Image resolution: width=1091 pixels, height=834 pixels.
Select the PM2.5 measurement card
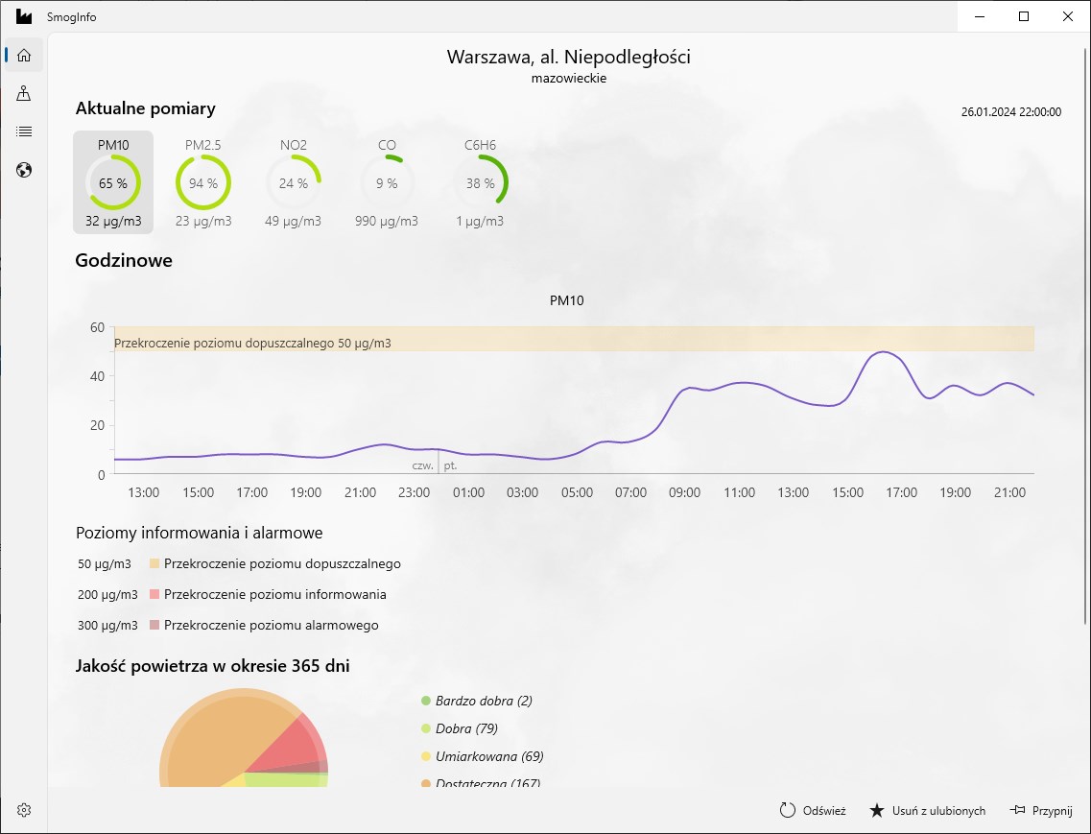click(203, 182)
